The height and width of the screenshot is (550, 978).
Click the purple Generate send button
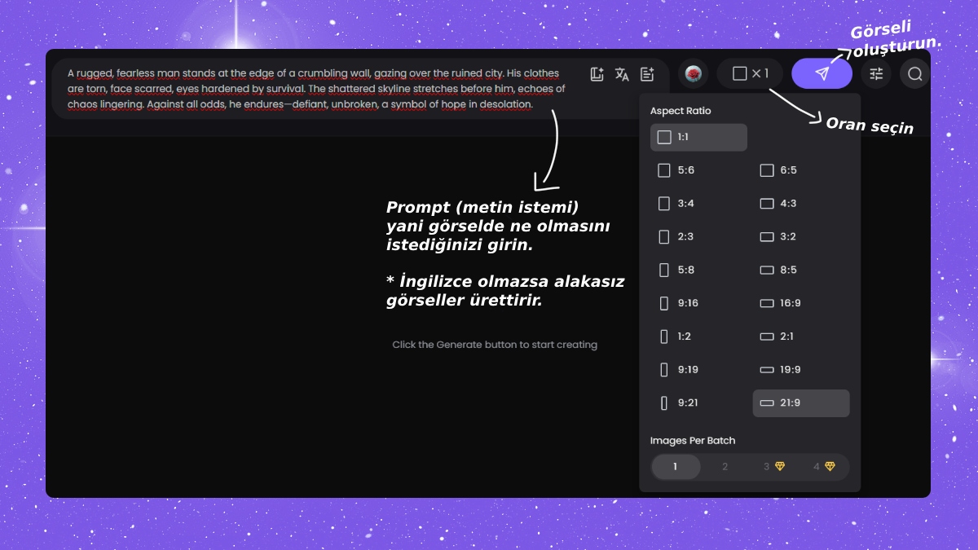(x=822, y=74)
